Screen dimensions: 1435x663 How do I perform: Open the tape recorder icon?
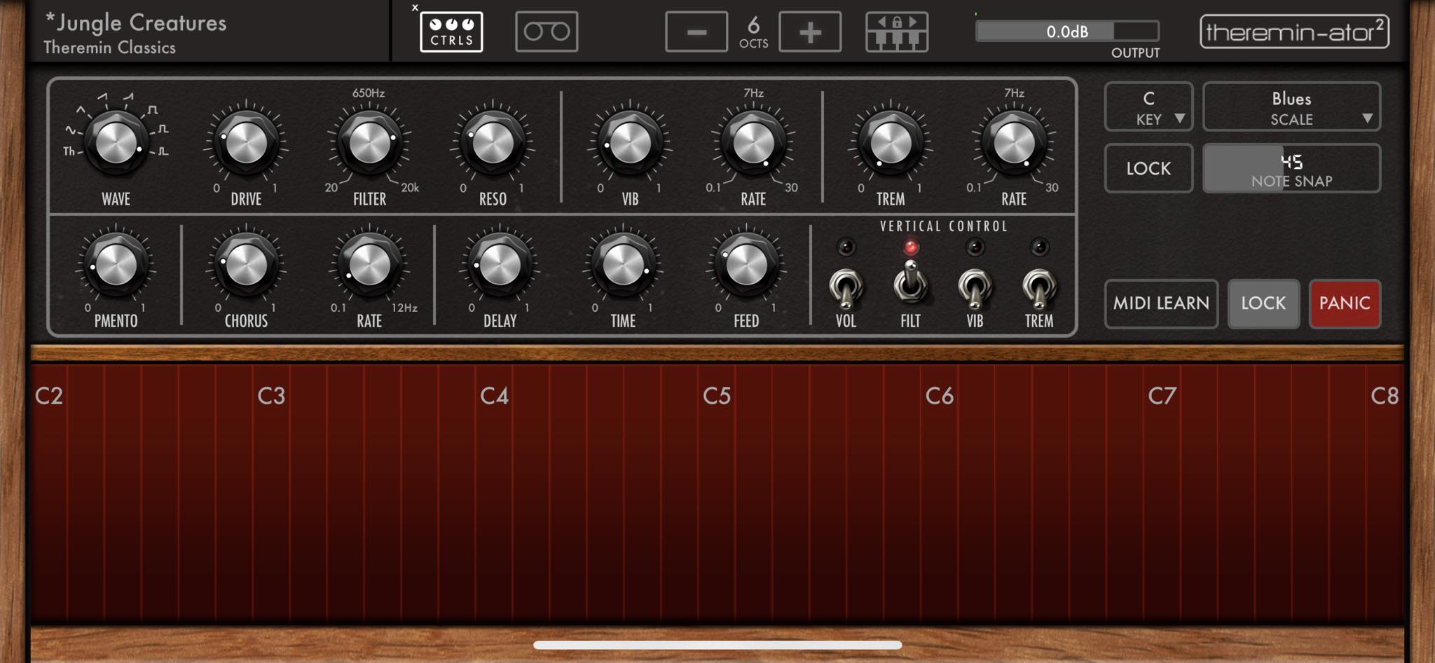(547, 32)
